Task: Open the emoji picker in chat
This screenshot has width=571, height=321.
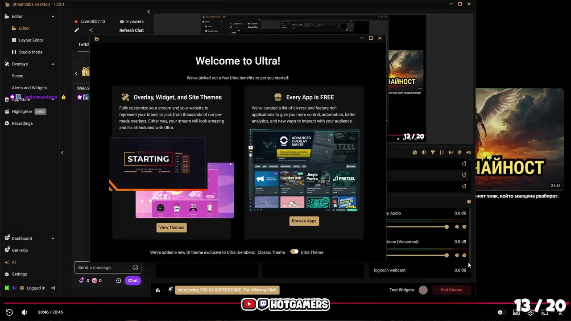Action: tap(135, 267)
